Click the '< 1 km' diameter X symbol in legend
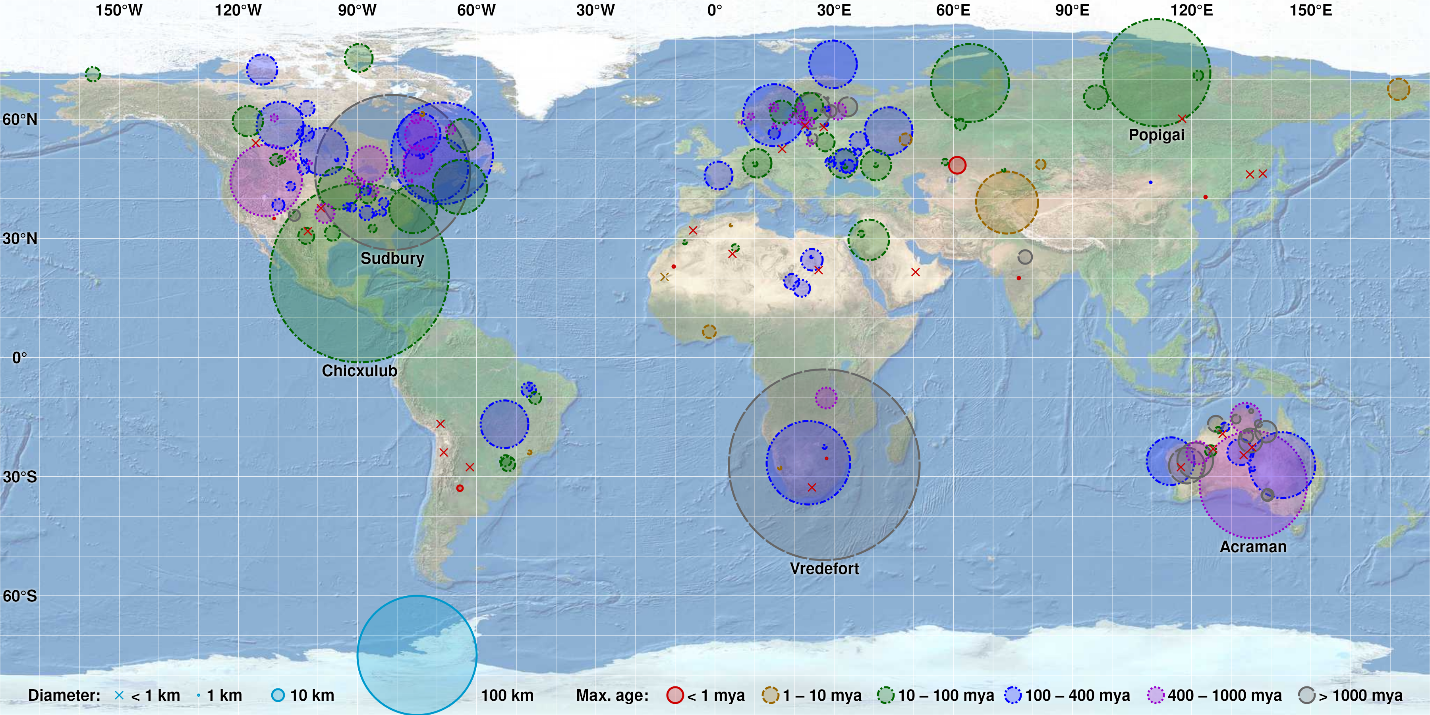 click(x=119, y=695)
